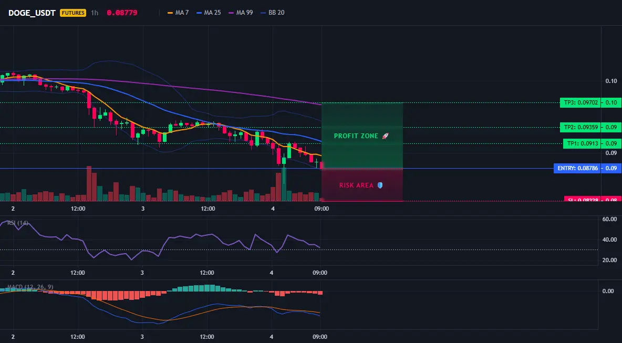This screenshot has width=622, height=343.
Task: Click the 09:00 label on RSI time axis
Action: [x=320, y=273]
